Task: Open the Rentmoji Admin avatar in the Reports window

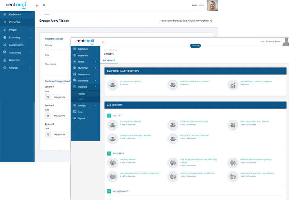Action: pos(286,42)
